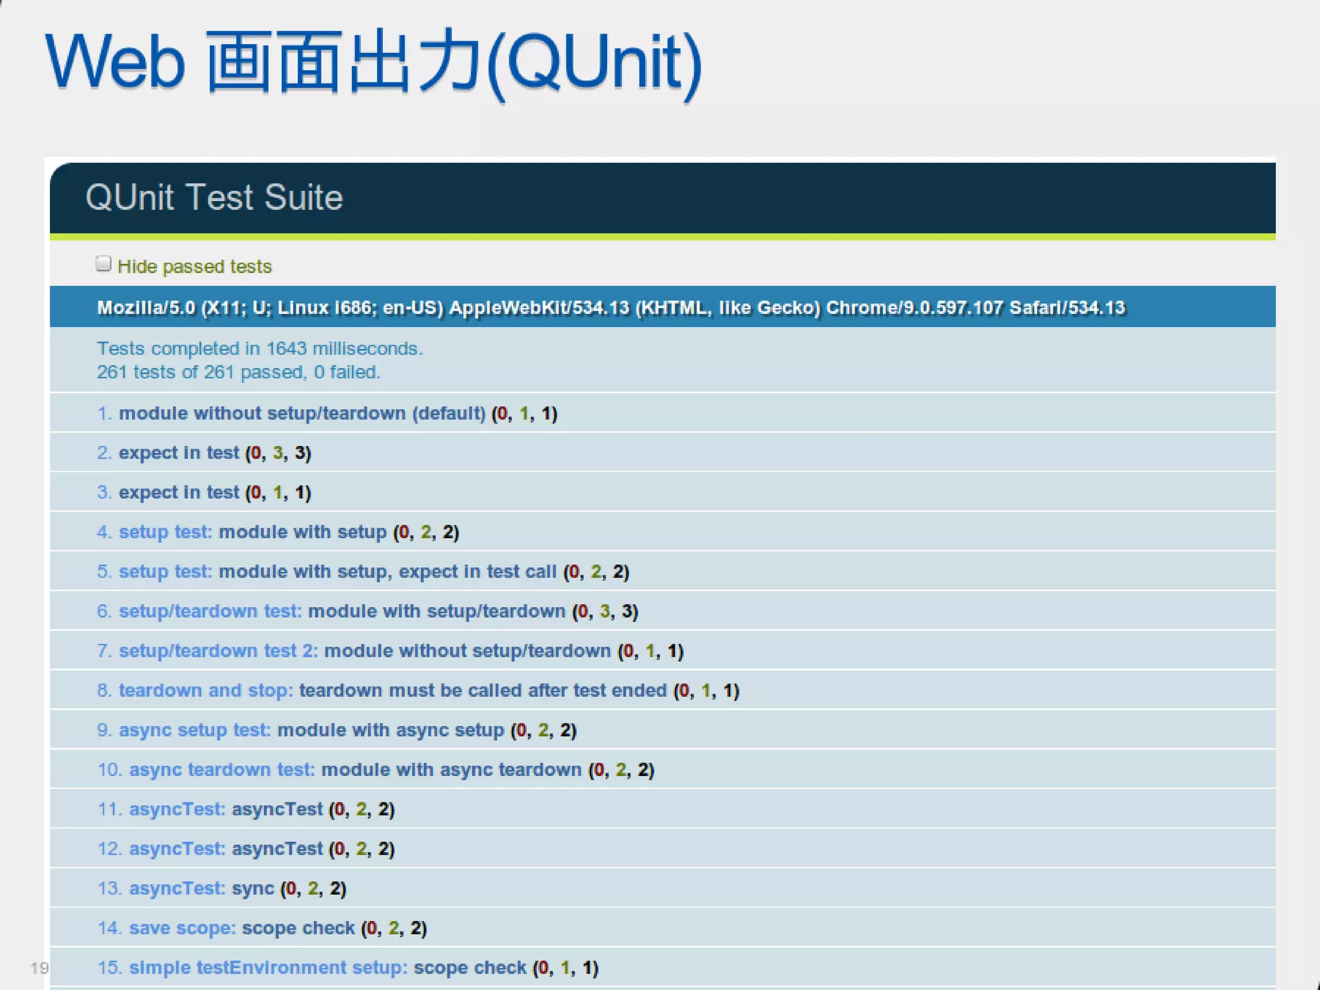The height and width of the screenshot is (990, 1320).
Task: Enable the Hide passed tests checkbox
Action: point(103,264)
